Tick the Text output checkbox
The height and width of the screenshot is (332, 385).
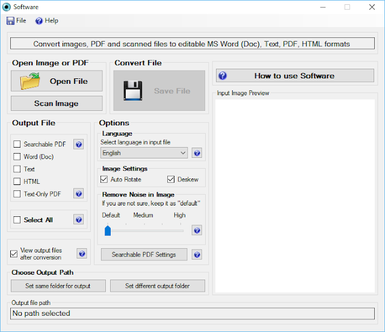pos(17,169)
